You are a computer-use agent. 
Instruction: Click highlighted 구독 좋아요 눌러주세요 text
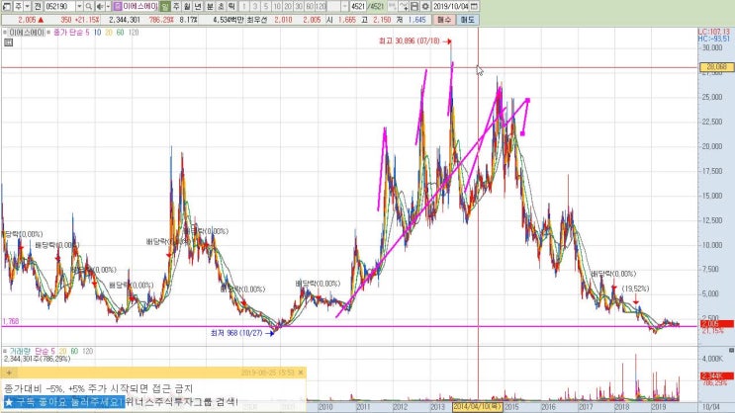(x=64, y=402)
